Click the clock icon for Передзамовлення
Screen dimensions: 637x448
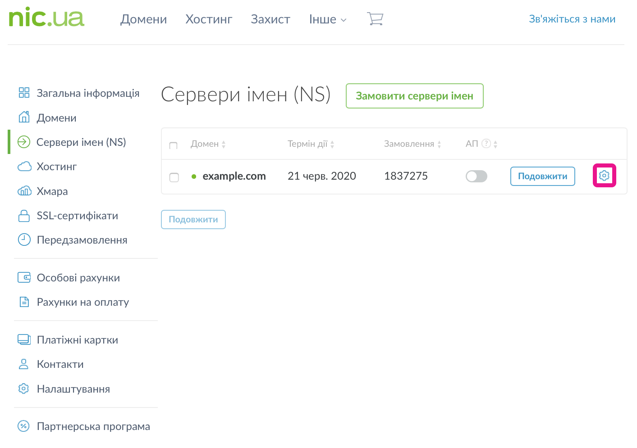pos(24,240)
